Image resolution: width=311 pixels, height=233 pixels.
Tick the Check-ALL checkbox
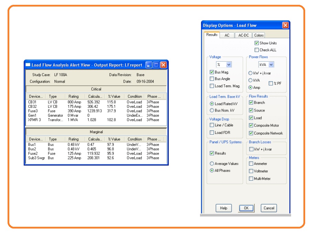tap(257, 50)
